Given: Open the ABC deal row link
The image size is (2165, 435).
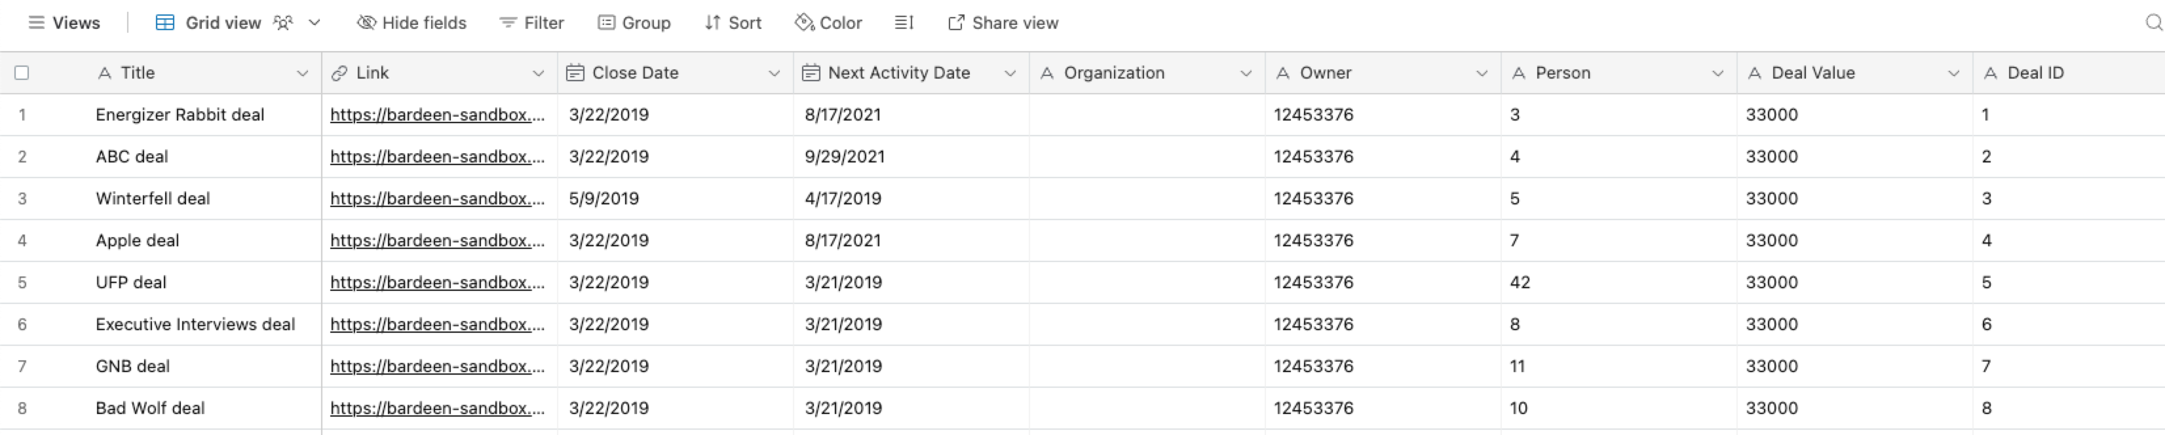Looking at the screenshot, I should click(x=437, y=157).
